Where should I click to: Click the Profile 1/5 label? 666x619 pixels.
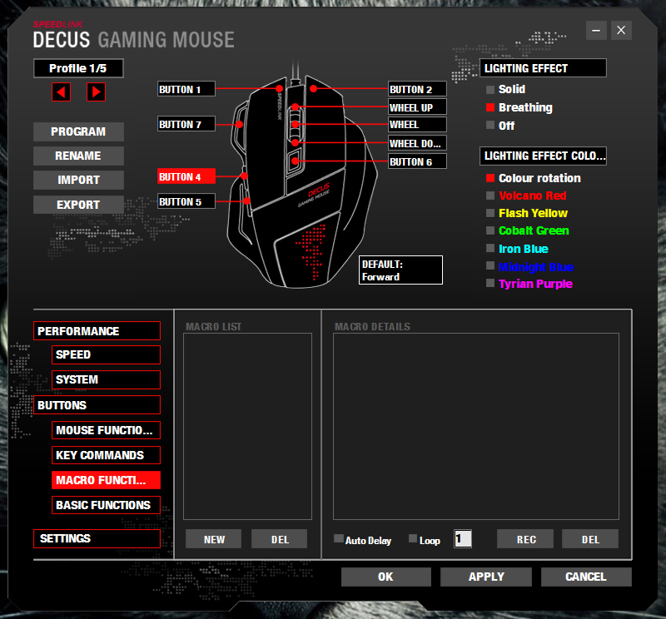click(x=78, y=68)
